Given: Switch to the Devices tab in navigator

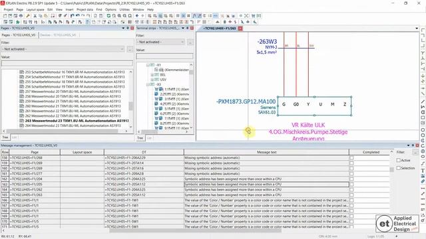Looking at the screenshot, I should point(58,35).
